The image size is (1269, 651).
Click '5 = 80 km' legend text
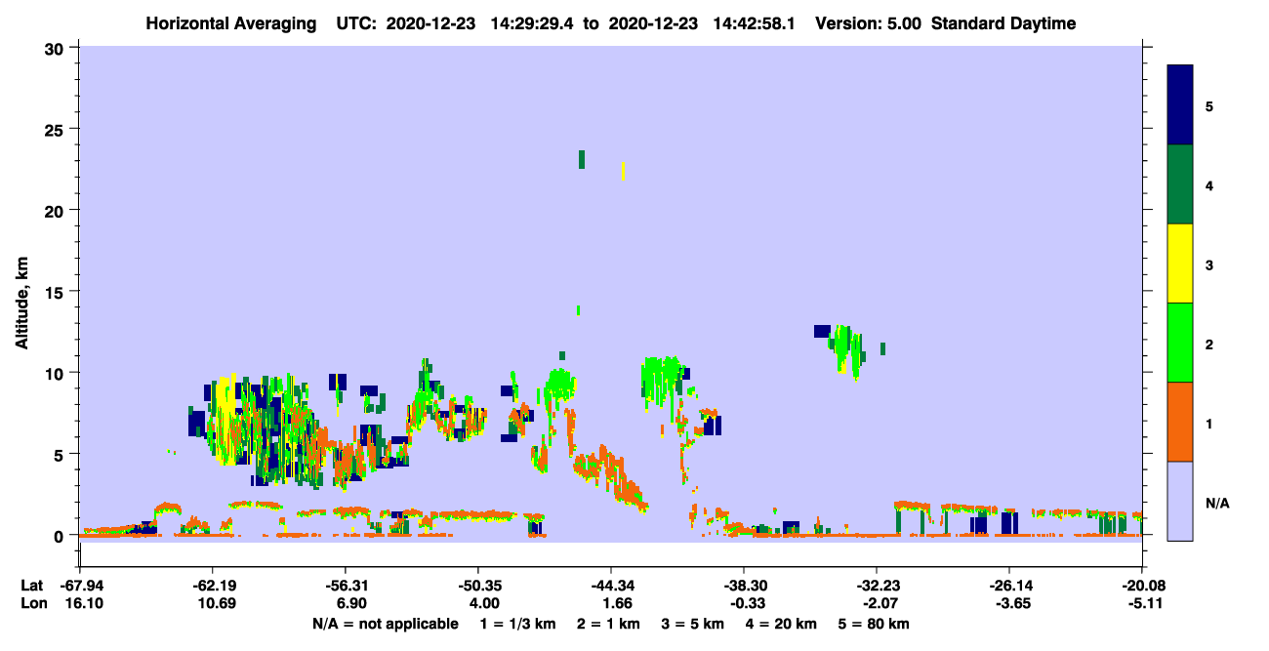874,624
